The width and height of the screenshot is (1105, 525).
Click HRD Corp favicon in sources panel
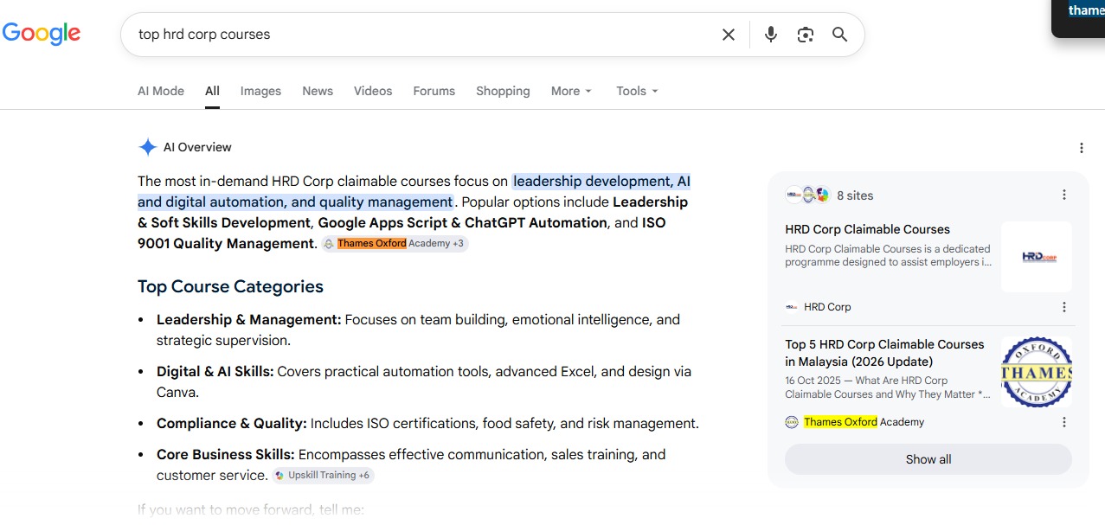point(792,307)
